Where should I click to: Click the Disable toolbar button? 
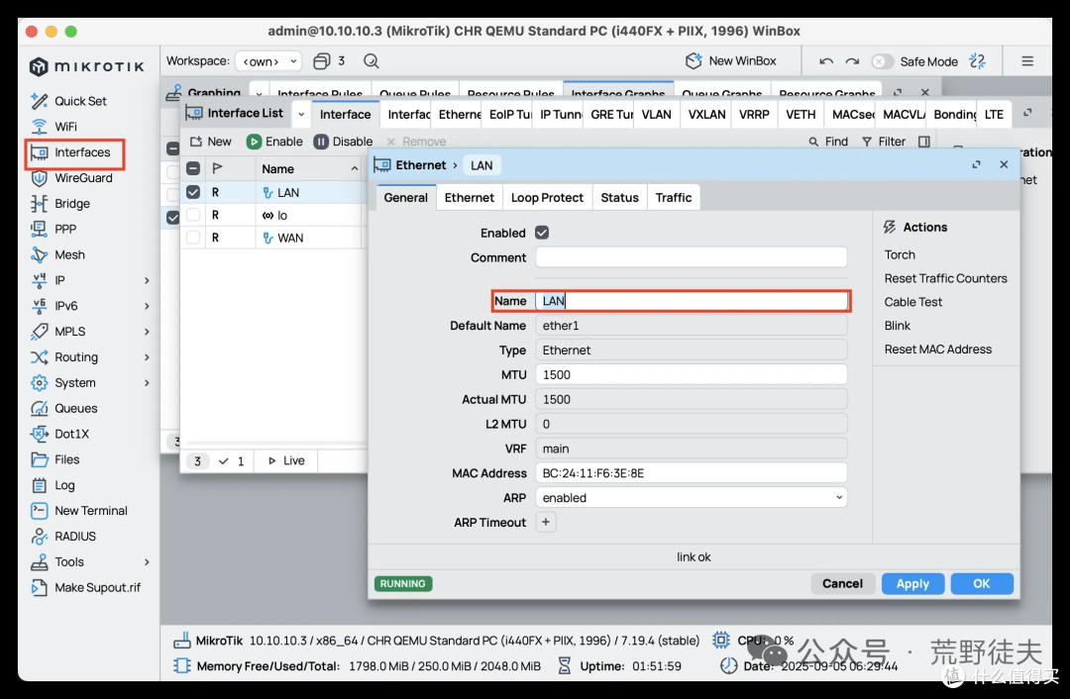[x=343, y=142]
